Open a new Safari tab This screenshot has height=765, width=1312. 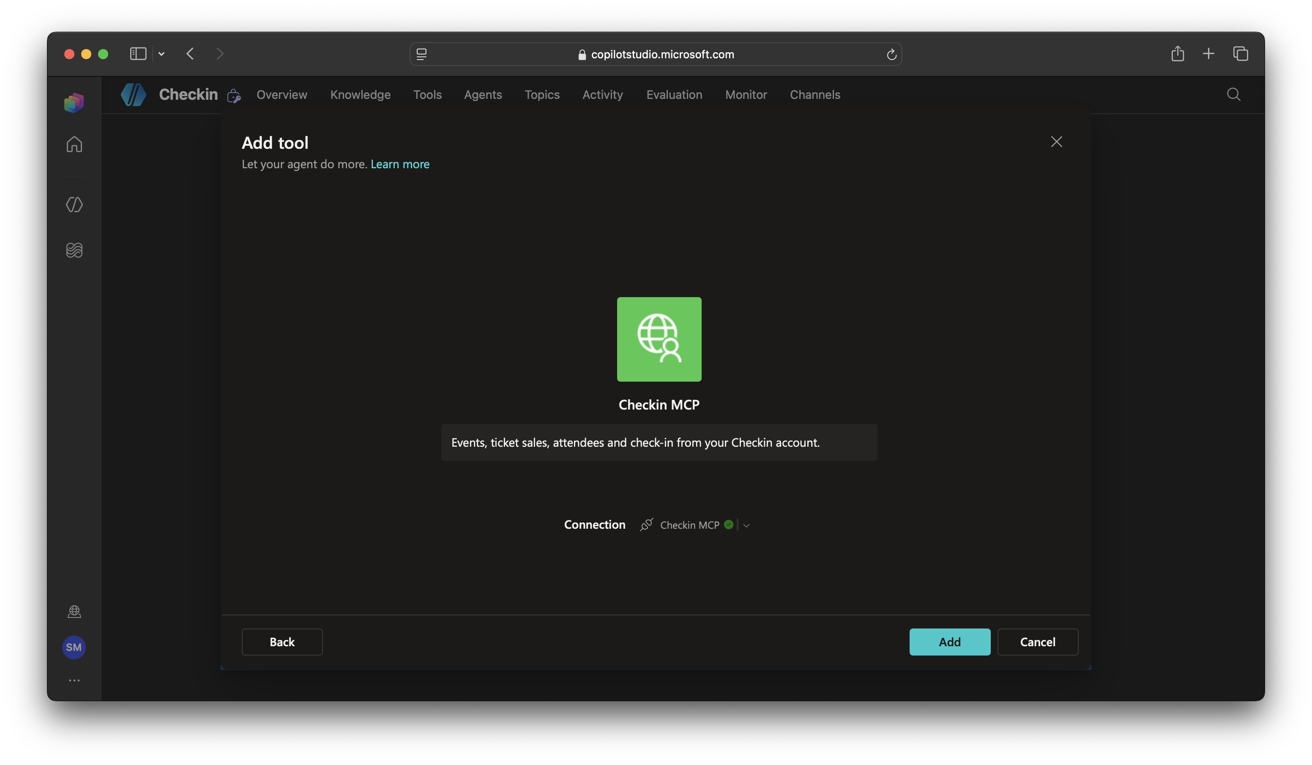1208,54
